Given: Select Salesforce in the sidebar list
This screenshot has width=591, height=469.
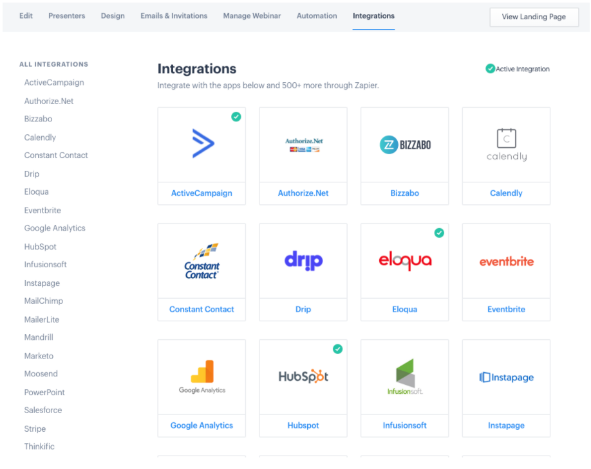Looking at the screenshot, I should point(43,411).
